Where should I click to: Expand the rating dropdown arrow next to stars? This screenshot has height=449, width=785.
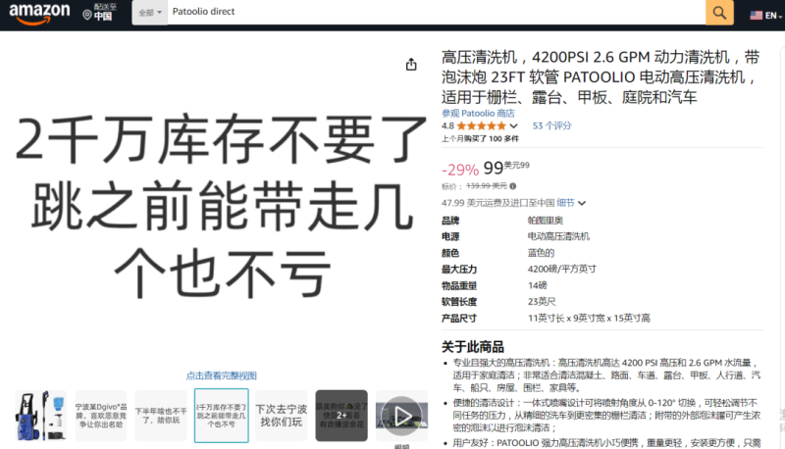pos(513,126)
